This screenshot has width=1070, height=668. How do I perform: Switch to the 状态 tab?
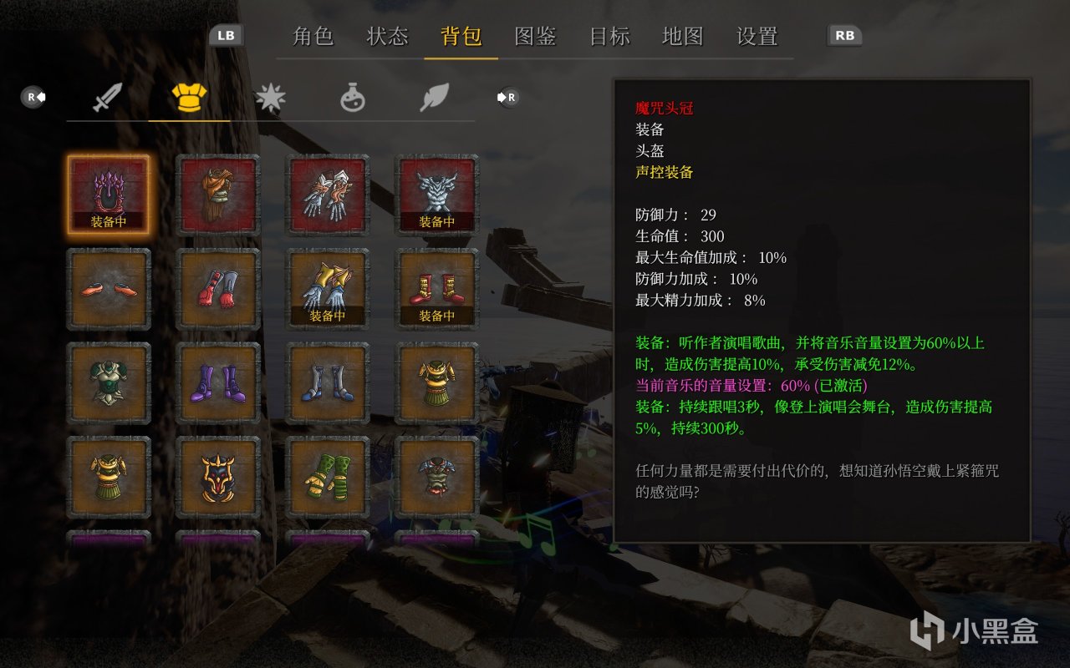[x=387, y=36]
